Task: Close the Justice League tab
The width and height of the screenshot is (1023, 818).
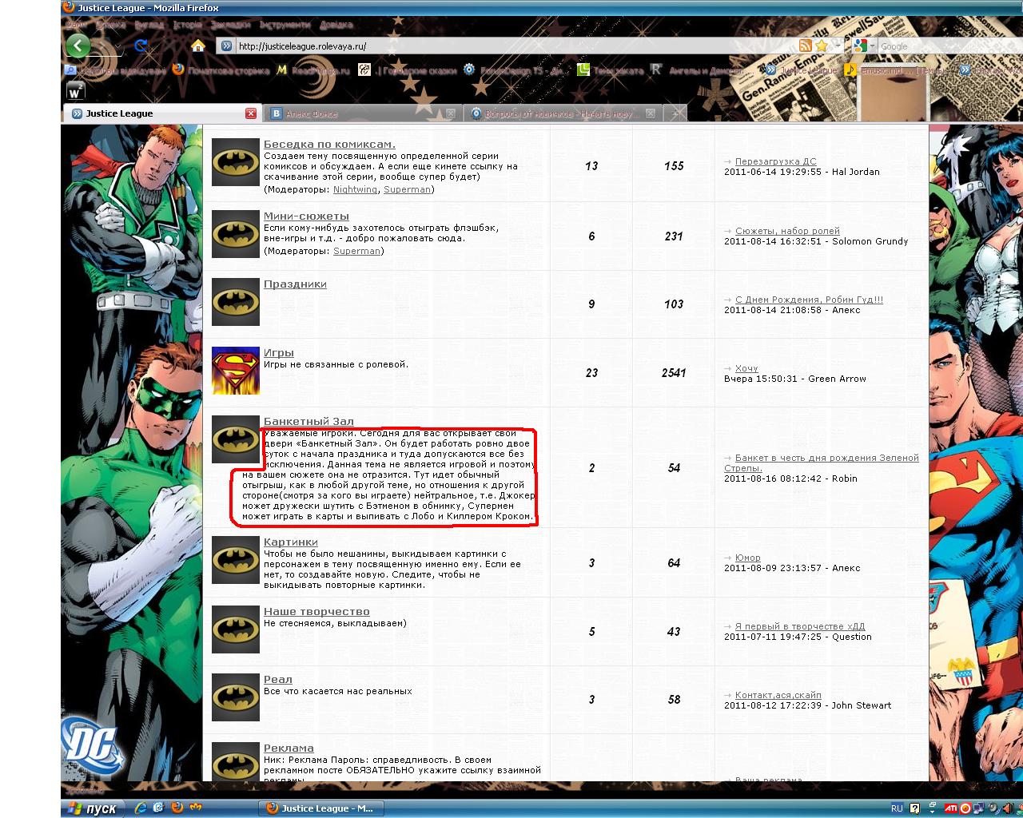Action: [250, 113]
